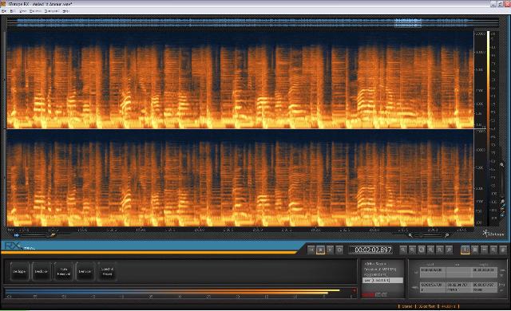
Task: Click the last zoom magnifier icon in the group
Action: (449, 250)
